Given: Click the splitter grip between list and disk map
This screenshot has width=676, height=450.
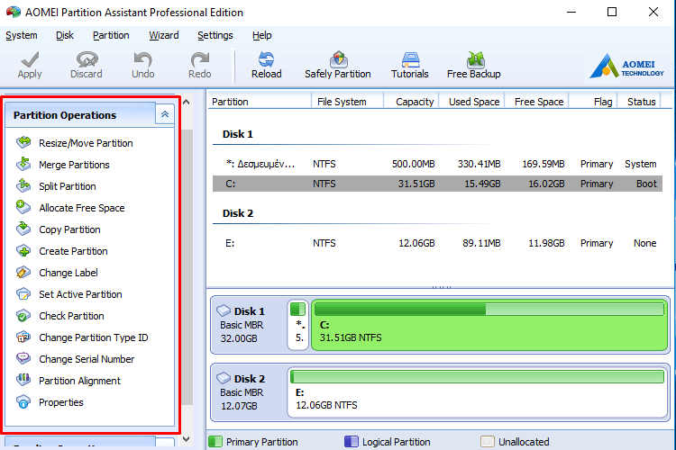Looking at the screenshot, I should point(442,287).
